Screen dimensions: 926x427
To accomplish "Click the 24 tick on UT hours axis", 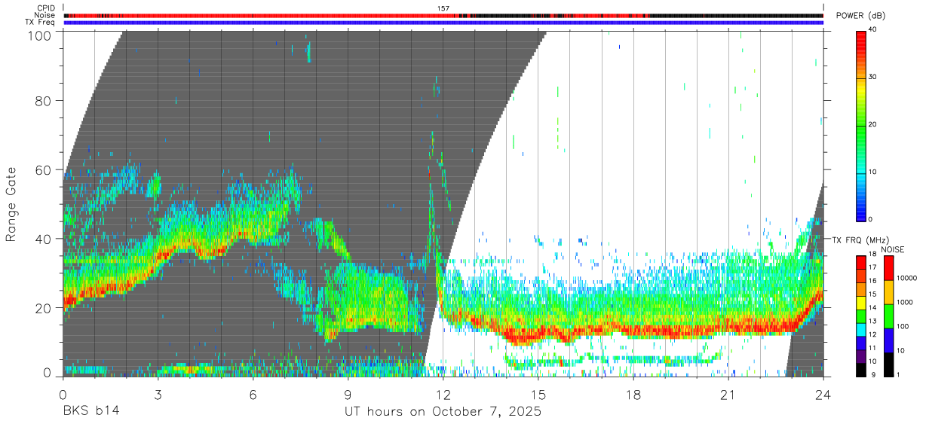I will (x=823, y=393).
